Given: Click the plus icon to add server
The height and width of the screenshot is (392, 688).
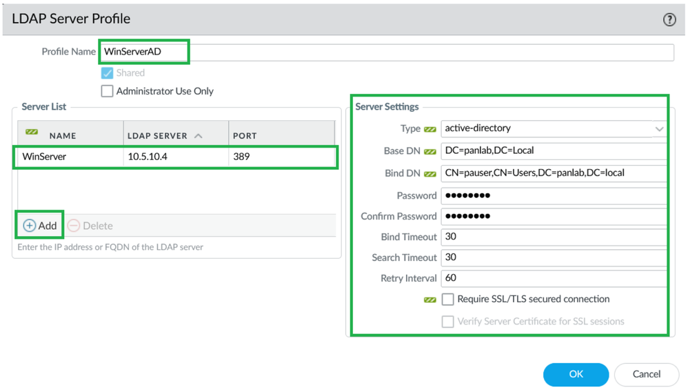Looking at the screenshot, I should click(x=30, y=226).
